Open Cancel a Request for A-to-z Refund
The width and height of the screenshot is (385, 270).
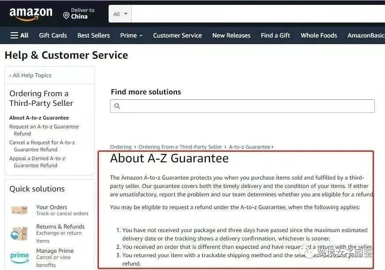pyautogui.click(x=42, y=146)
